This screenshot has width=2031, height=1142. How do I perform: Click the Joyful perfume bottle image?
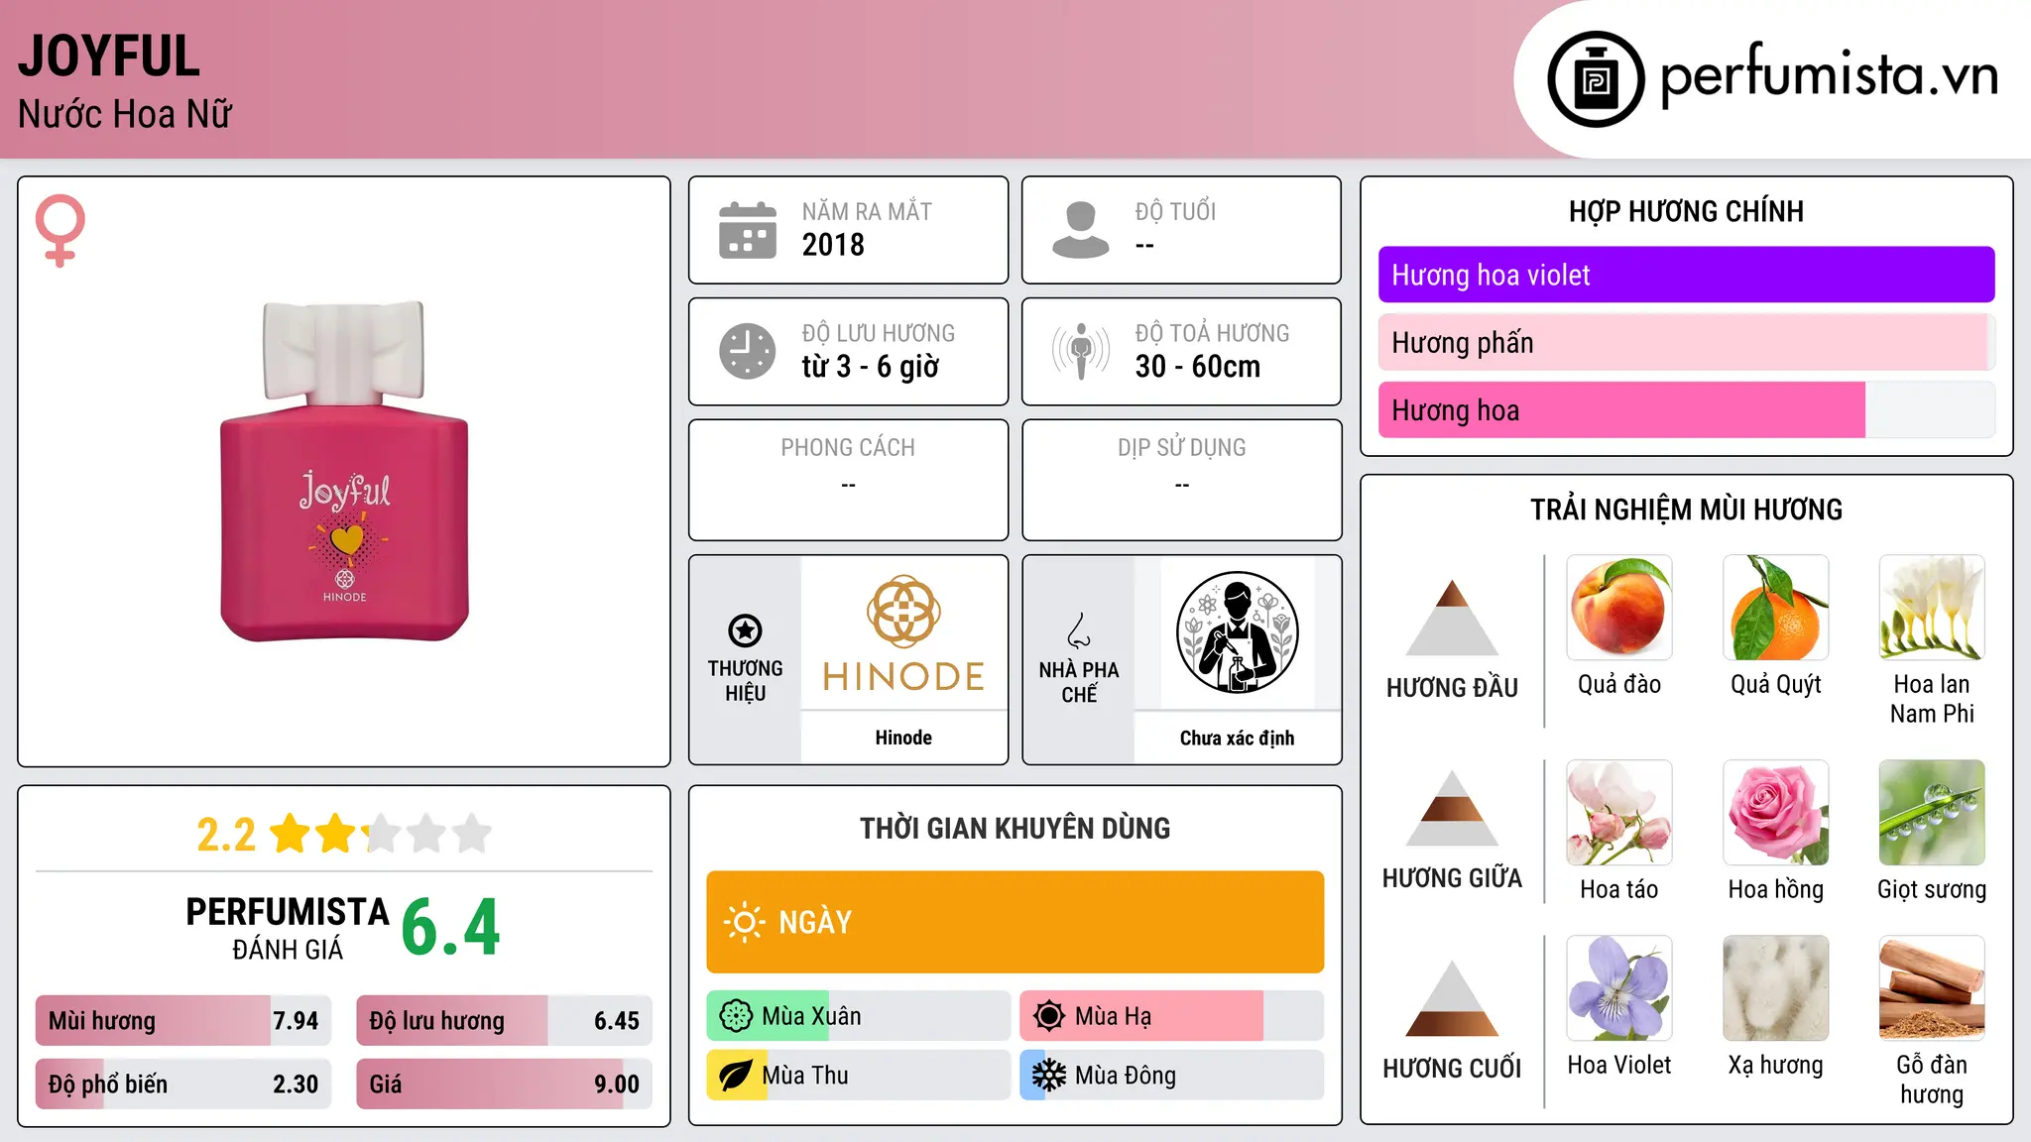[344, 471]
